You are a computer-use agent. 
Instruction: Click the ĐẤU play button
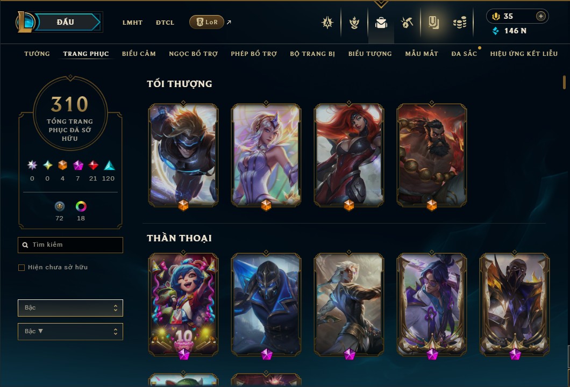pos(66,22)
